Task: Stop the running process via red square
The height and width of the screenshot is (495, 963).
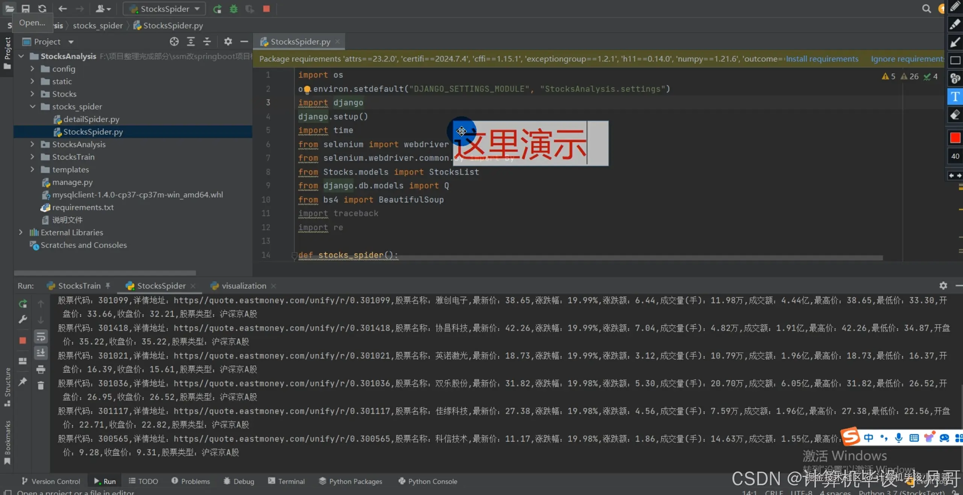Action: point(266,9)
